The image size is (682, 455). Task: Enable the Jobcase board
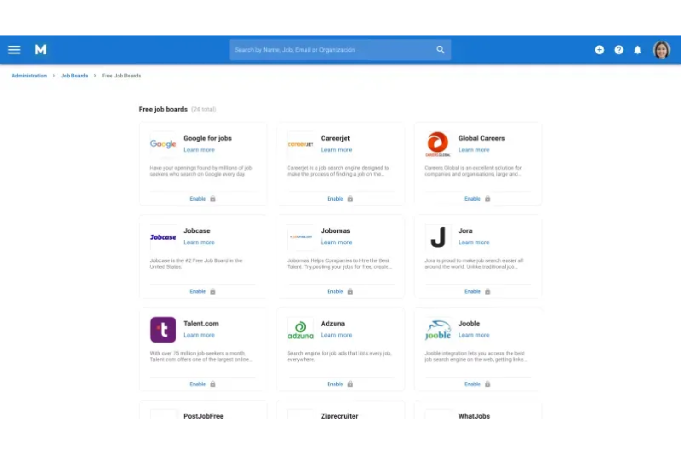coord(197,292)
